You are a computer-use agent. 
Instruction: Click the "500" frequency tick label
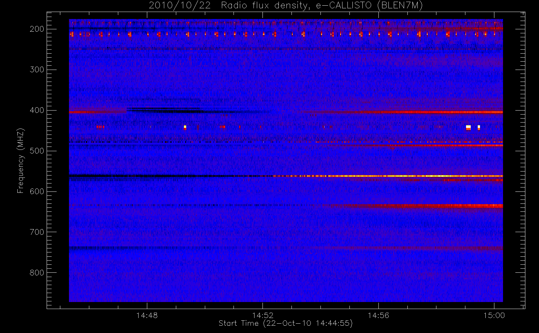[37, 151]
